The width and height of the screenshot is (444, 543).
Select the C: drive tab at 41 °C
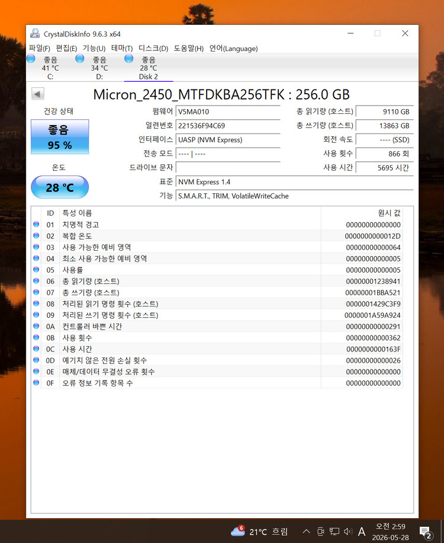[50, 68]
